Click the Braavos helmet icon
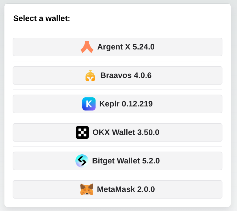The image size is (237, 211). click(90, 75)
